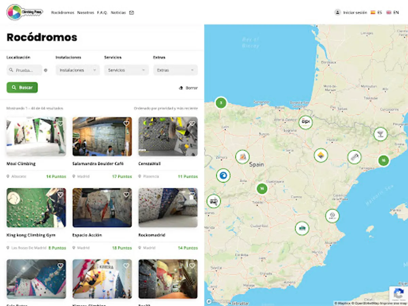Click the 17 Puntos label
408x306 pixels.
click(122, 176)
